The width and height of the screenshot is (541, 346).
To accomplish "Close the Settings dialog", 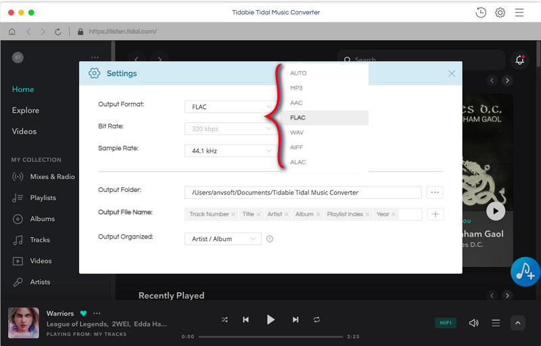I will pyautogui.click(x=451, y=74).
